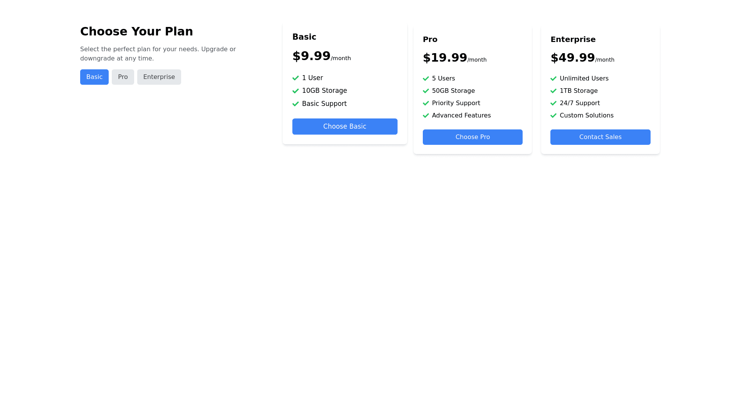The width and height of the screenshot is (740, 416).
Task: Click the $19.99 Pro price text
Action: pos(445,58)
